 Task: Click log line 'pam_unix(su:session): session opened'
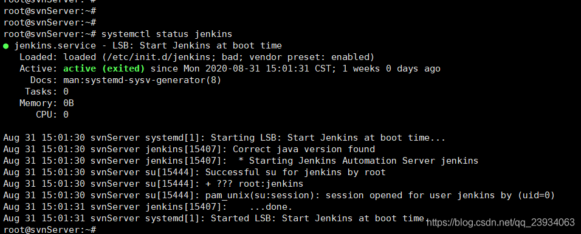pyautogui.click(x=279, y=195)
